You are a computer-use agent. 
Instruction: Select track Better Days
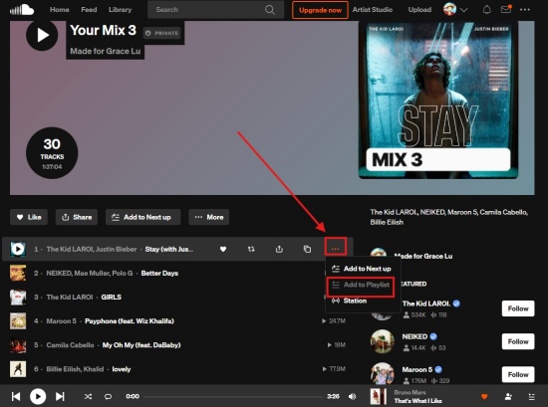click(159, 274)
